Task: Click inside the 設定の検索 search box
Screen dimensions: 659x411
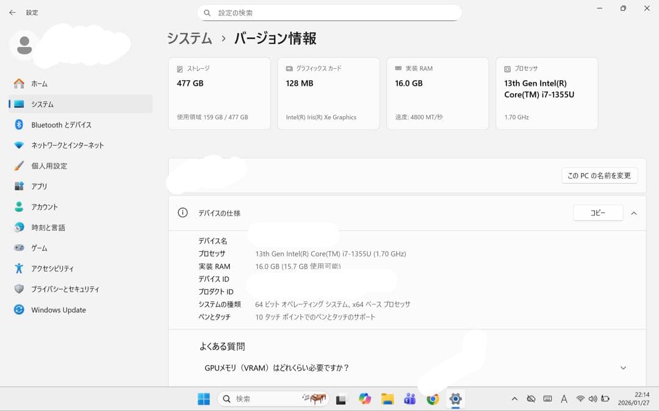Action: [329, 12]
